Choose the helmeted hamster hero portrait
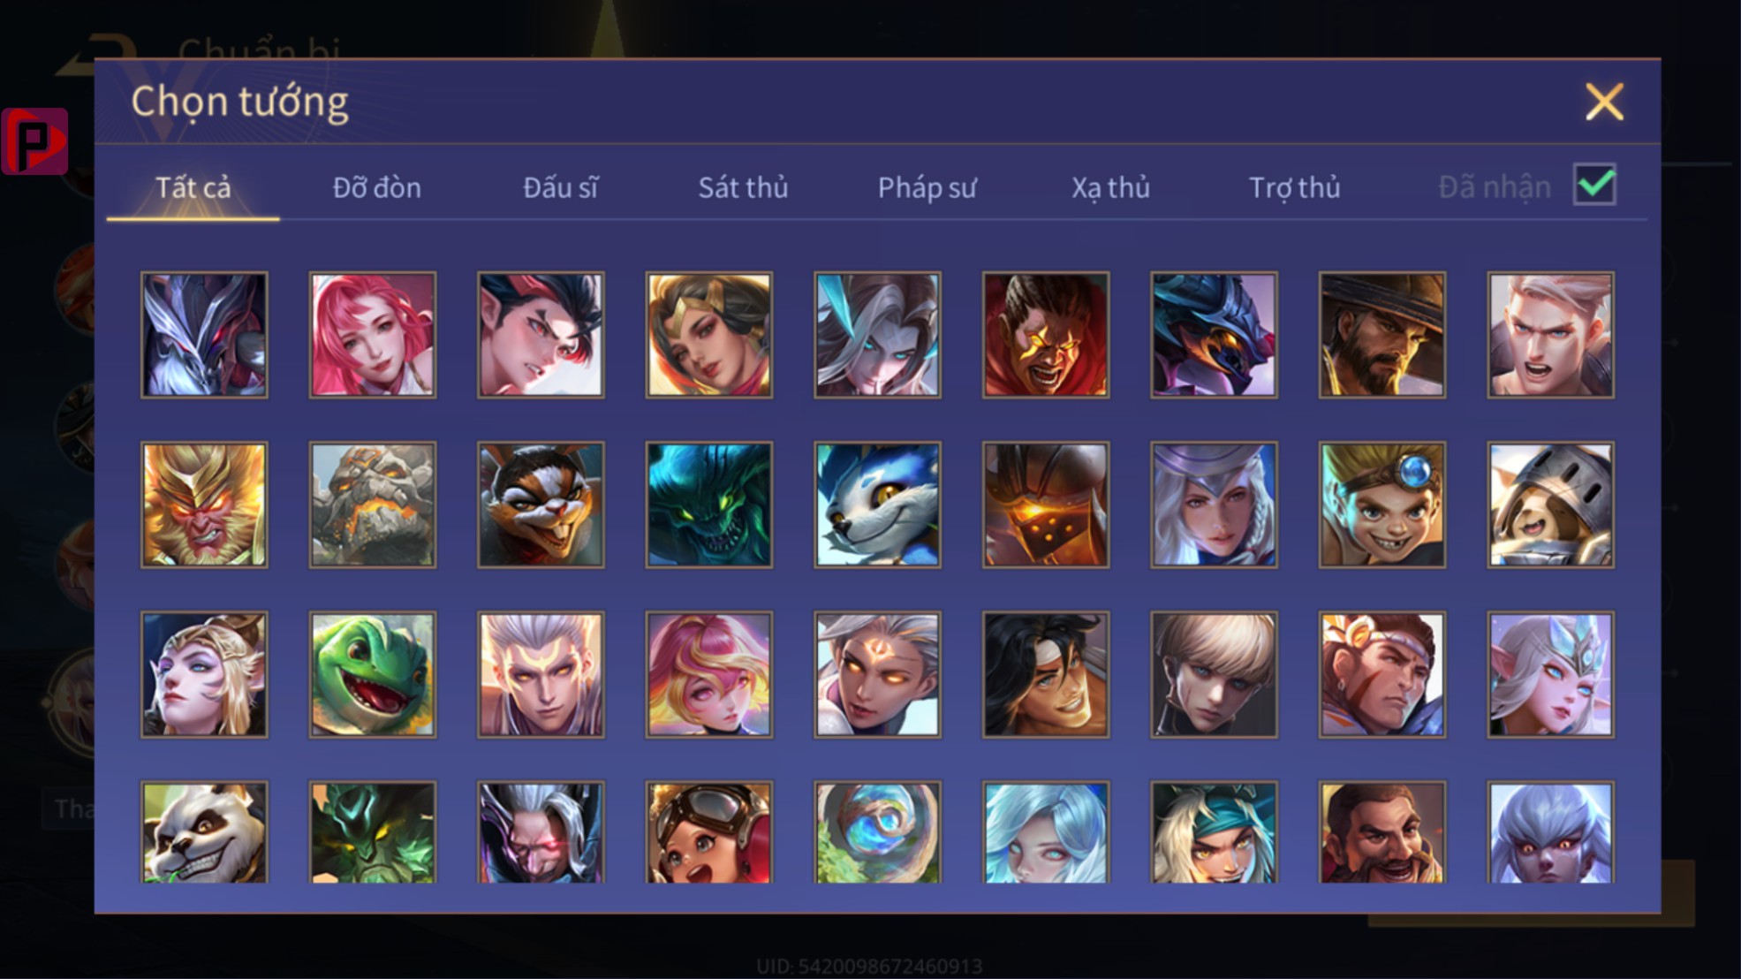Viewport: 1741px width, 979px height. coord(1550,505)
